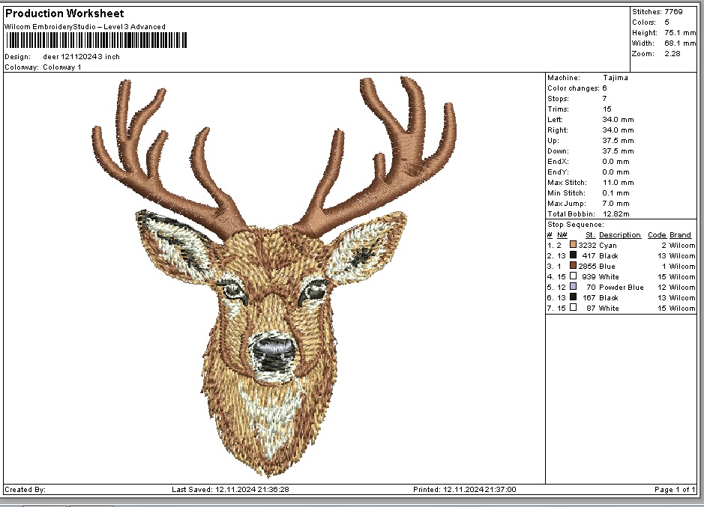704x507 pixels.
Task: Click the Cyan thread color swatch
Action: pyautogui.click(x=574, y=245)
